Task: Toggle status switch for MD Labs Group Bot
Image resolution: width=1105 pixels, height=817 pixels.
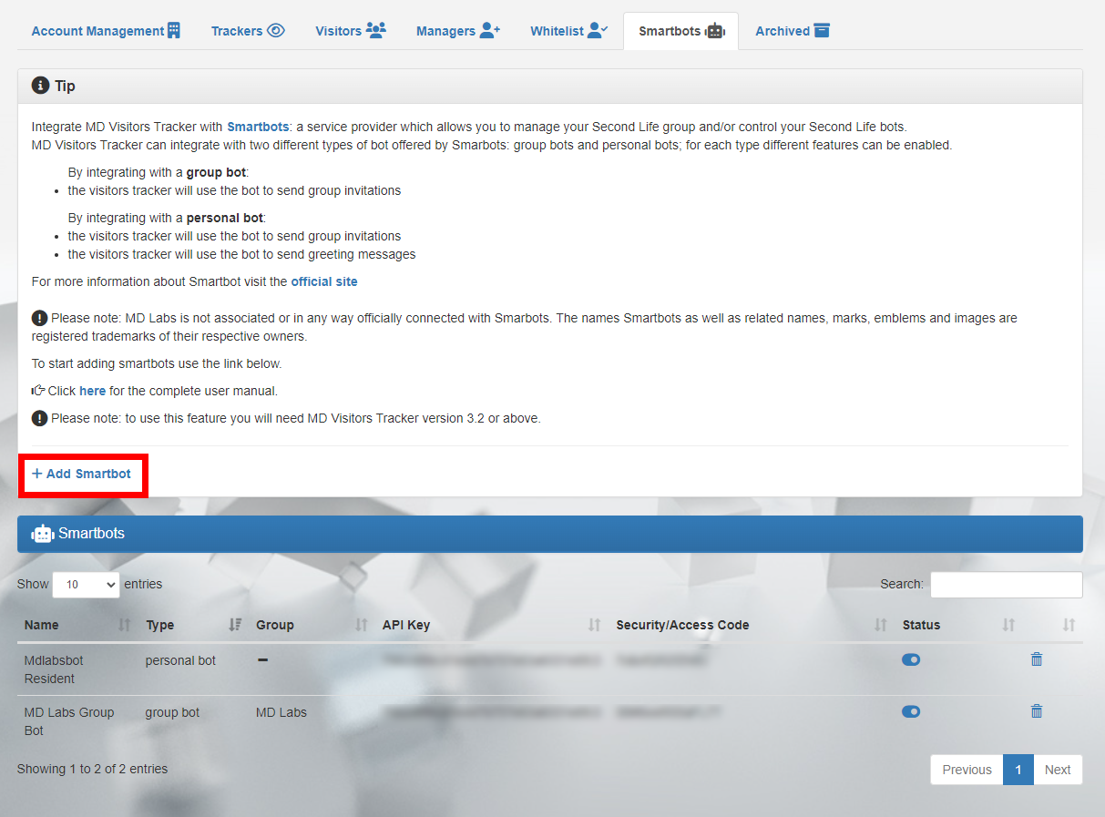Action: coord(911,711)
